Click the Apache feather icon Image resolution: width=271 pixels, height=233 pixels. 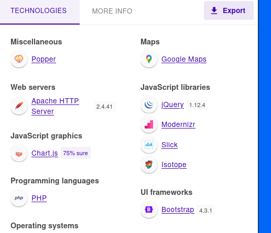click(x=19, y=106)
